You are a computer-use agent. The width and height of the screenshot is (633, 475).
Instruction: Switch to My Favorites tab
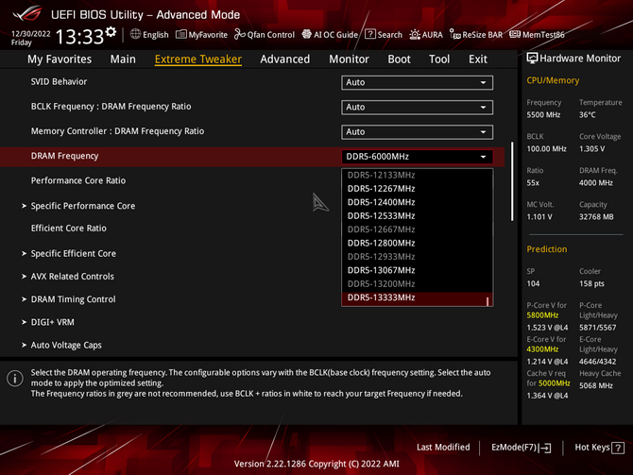tap(60, 59)
